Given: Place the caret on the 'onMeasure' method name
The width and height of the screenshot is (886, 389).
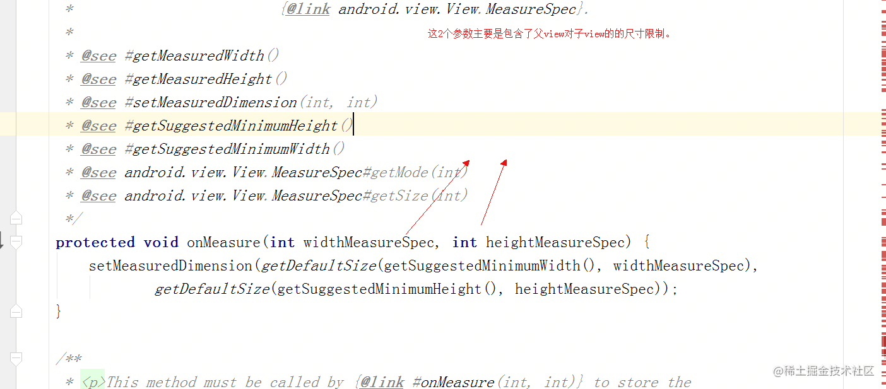Looking at the screenshot, I should coord(223,242).
